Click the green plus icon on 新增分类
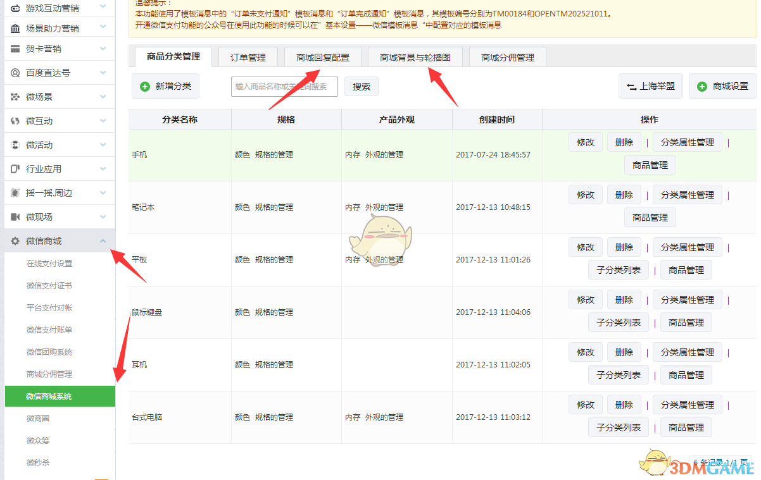This screenshot has height=480, width=761. (x=144, y=87)
